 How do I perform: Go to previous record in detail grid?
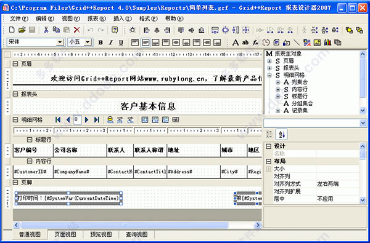[68, 120]
